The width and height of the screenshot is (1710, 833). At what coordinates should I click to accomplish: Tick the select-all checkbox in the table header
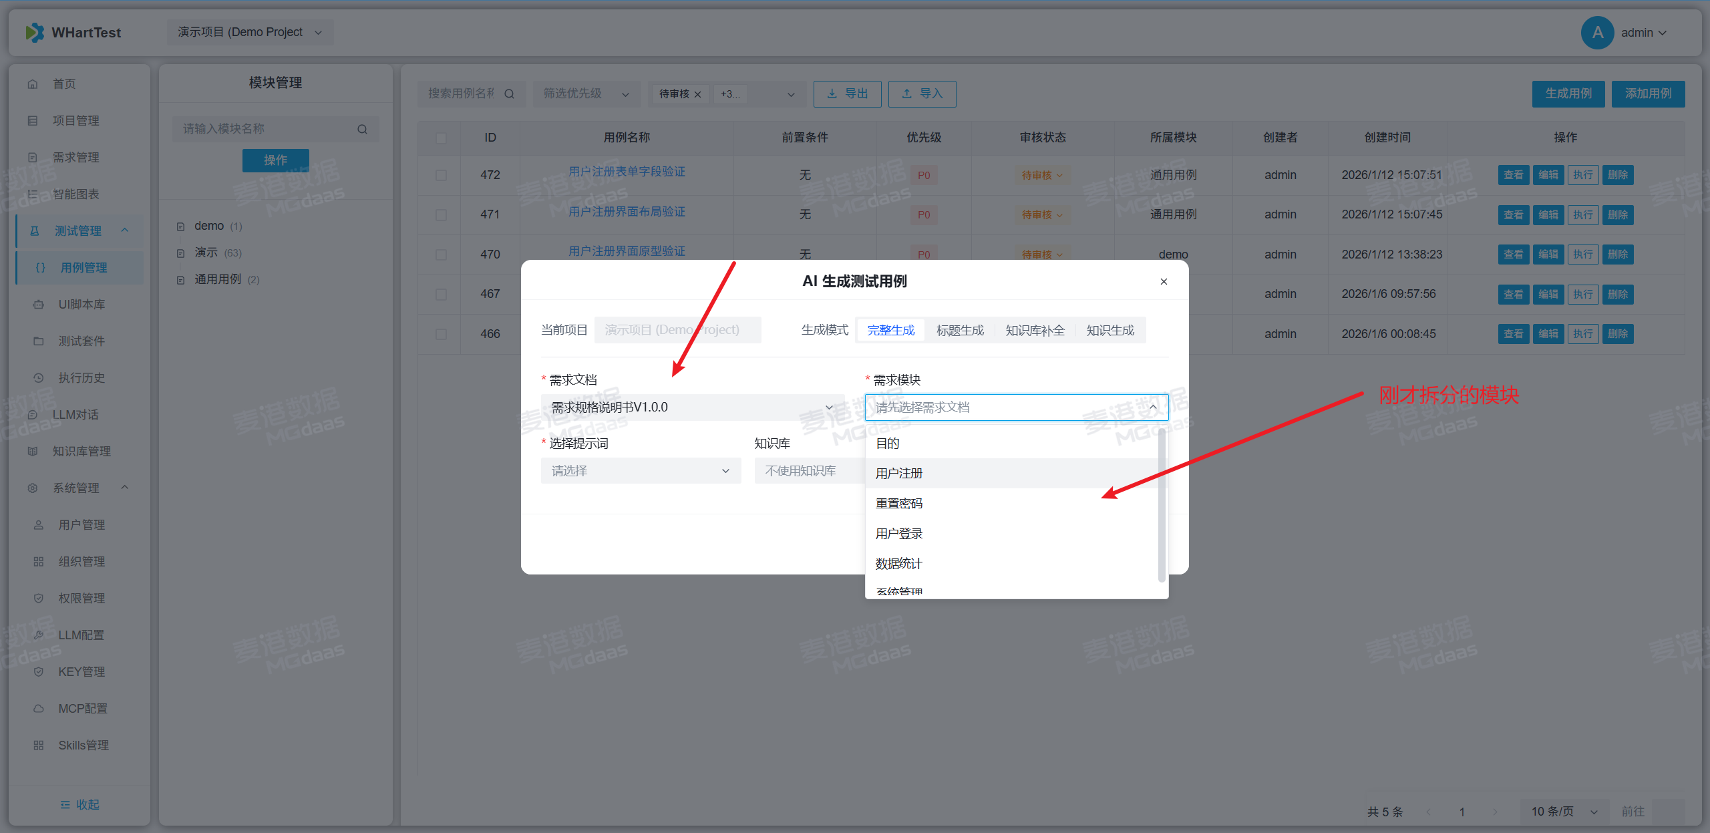click(441, 138)
